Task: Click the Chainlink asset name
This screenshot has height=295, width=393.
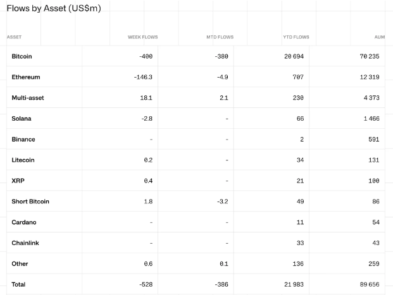Action: pos(25,243)
